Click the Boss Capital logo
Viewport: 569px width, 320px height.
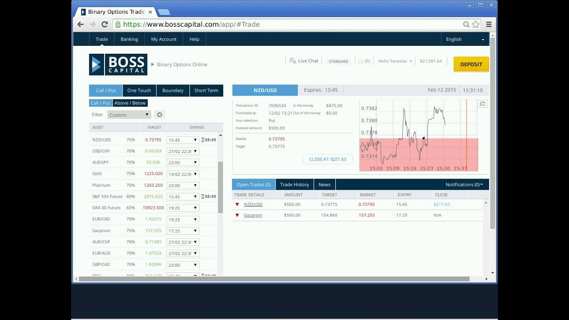(118, 64)
